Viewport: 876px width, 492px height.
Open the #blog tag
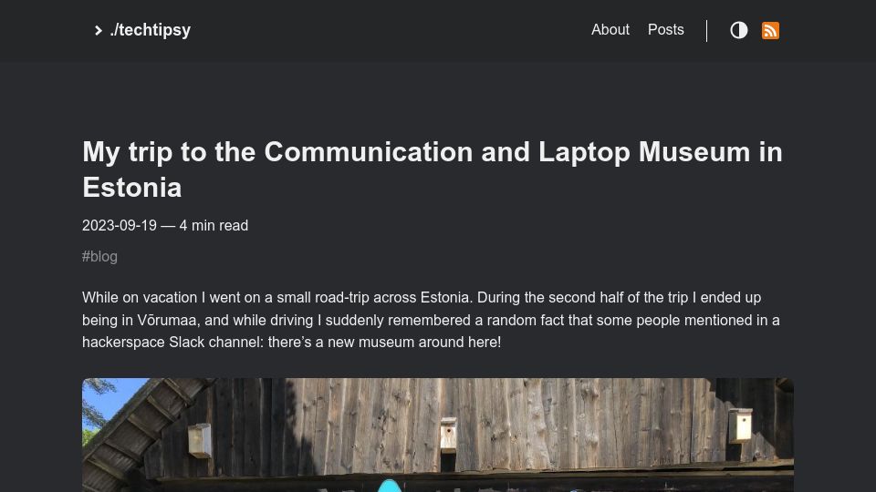pyautogui.click(x=99, y=257)
